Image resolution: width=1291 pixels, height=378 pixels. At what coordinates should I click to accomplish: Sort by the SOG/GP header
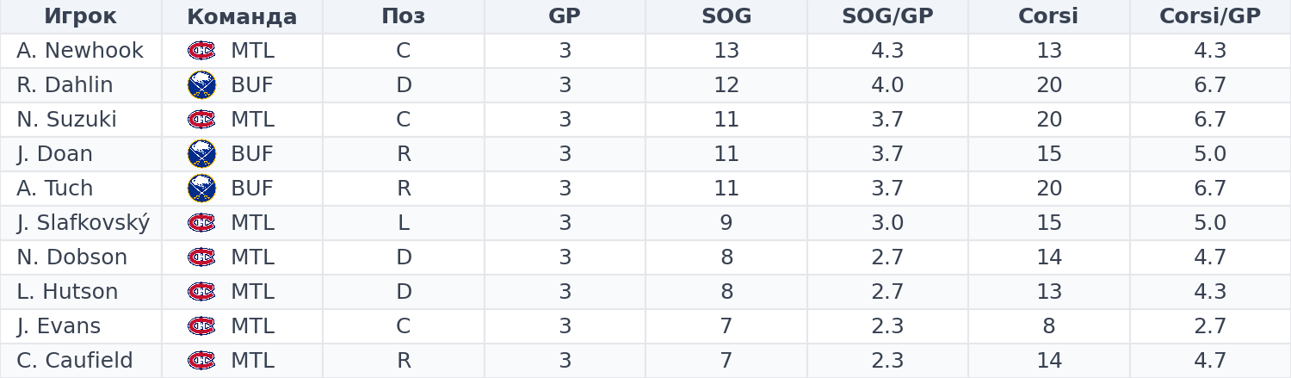coord(887,16)
